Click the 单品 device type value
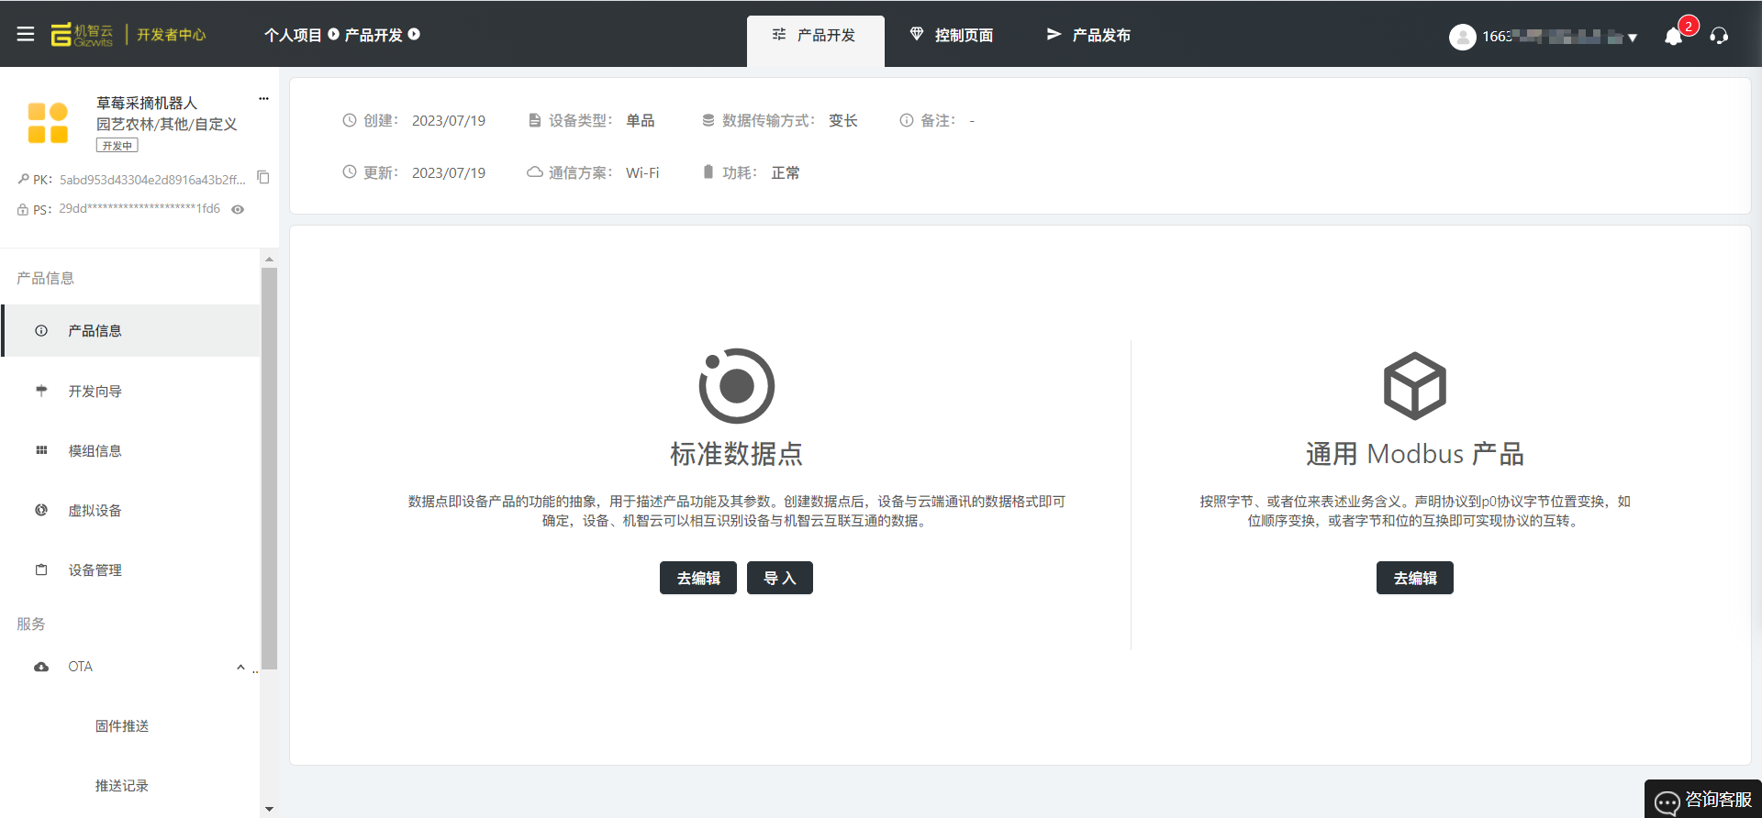 [x=641, y=120]
